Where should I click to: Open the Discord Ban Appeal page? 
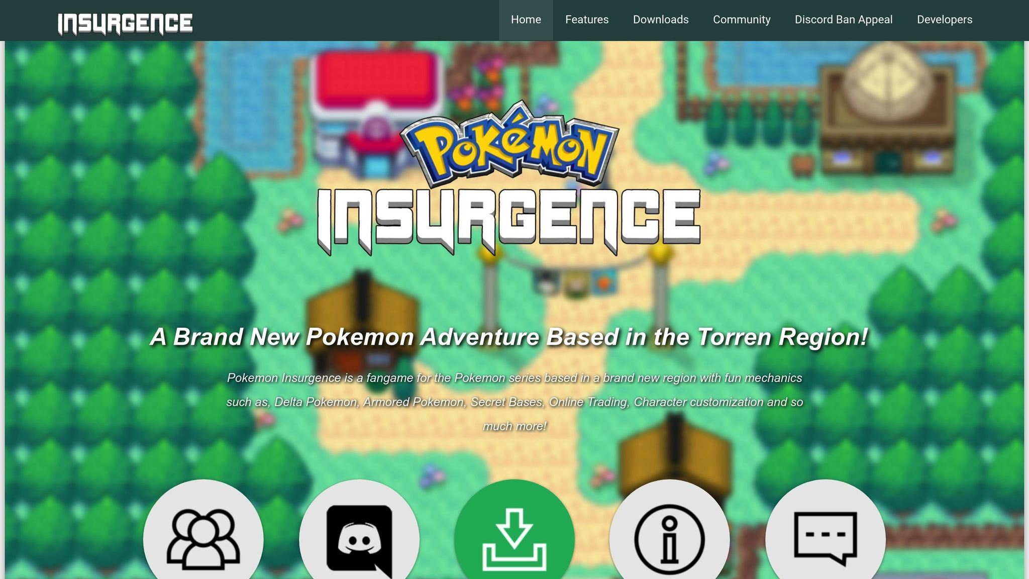[x=843, y=20]
